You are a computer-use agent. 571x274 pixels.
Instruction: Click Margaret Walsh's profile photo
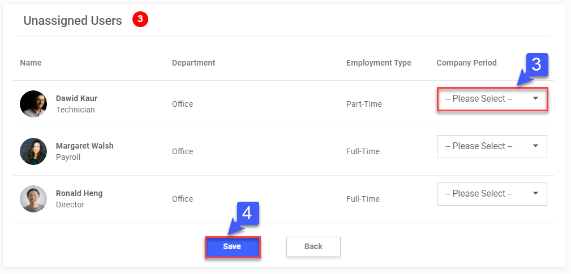[x=33, y=151]
